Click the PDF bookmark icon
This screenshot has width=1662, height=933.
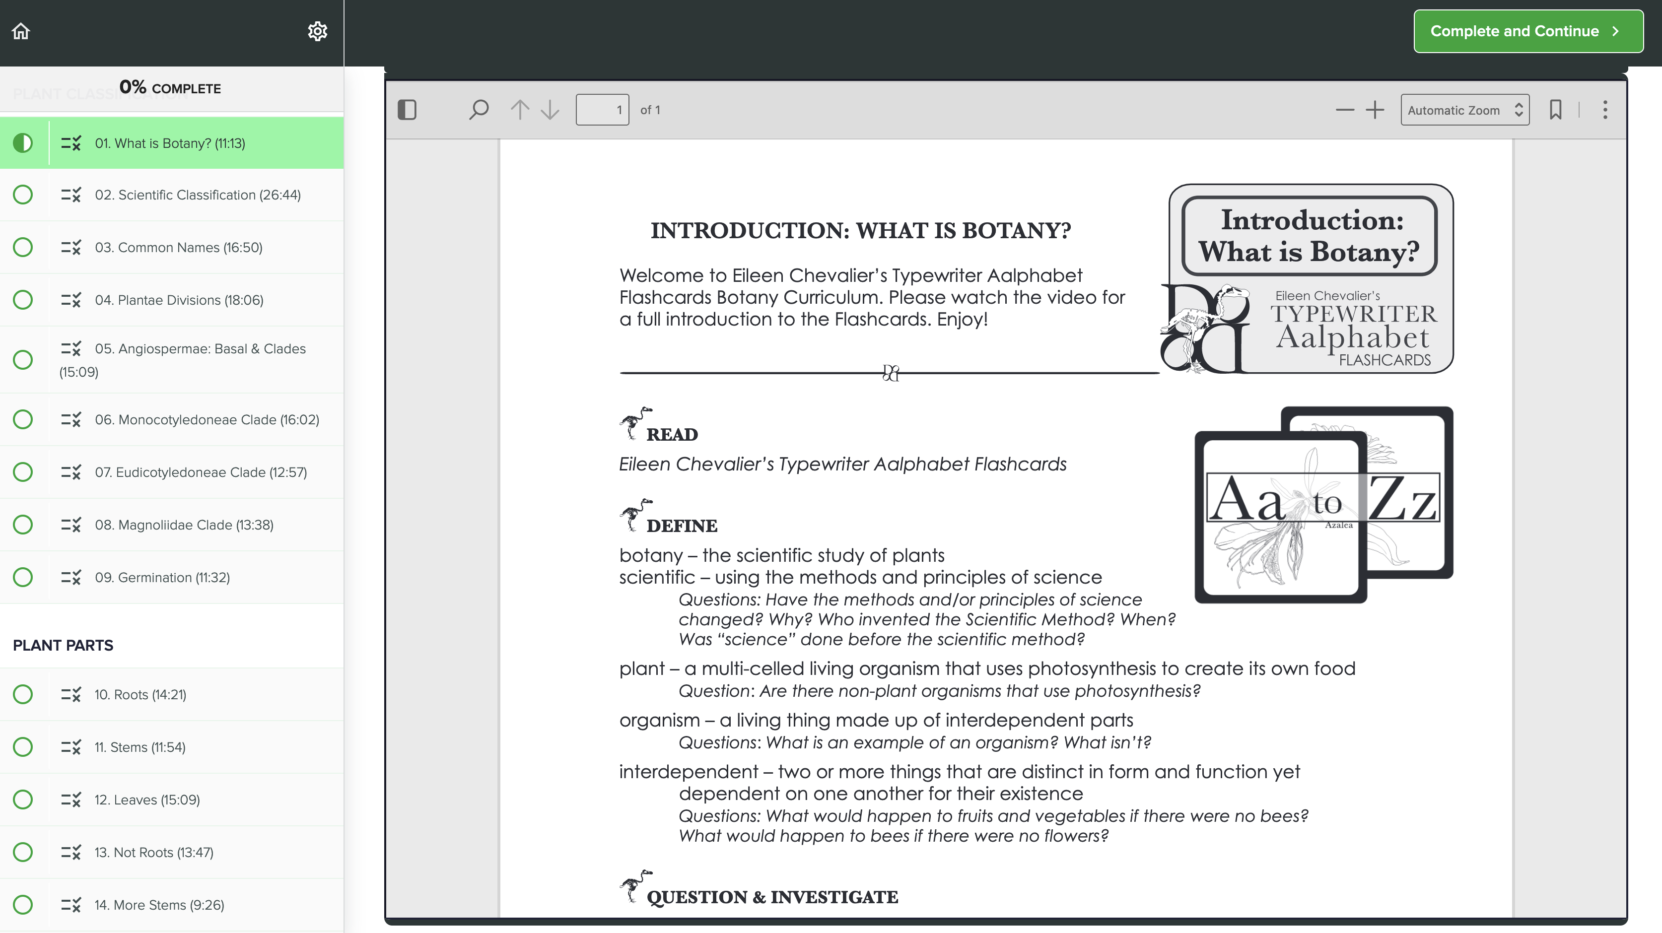1556,110
